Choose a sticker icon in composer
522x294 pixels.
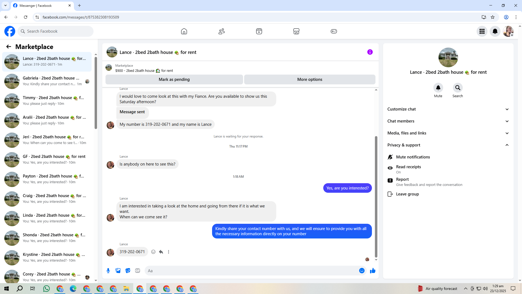128,271
